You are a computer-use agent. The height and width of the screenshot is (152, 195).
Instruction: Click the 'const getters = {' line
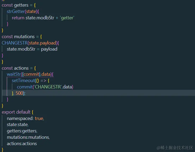point(19,5)
